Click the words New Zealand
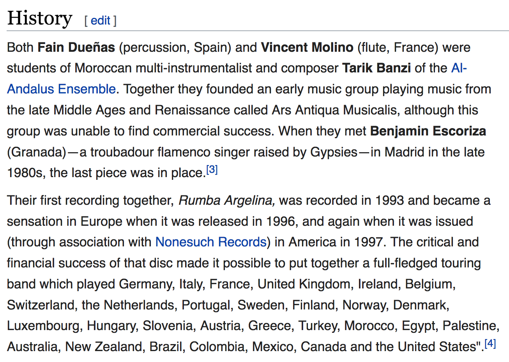Image resolution: width=509 pixels, height=362 pixels. pos(104,347)
